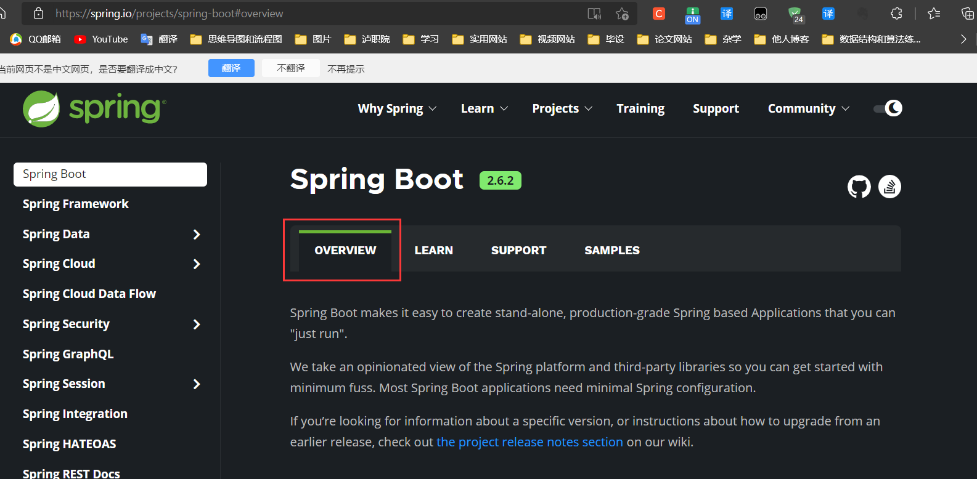Viewport: 977px width, 479px height.
Task: Open the 杂学 bookmark folder
Action: click(723, 39)
